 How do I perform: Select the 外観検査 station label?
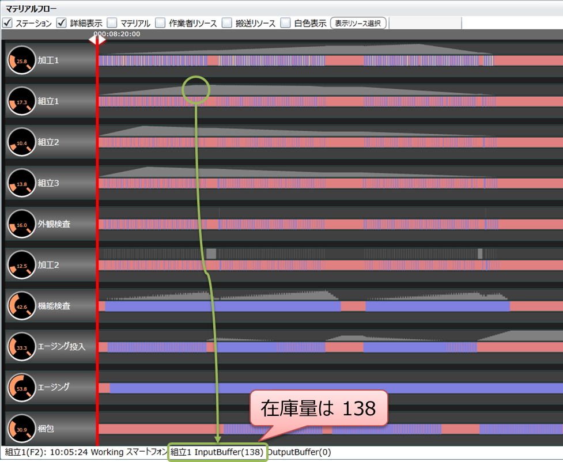(54, 224)
